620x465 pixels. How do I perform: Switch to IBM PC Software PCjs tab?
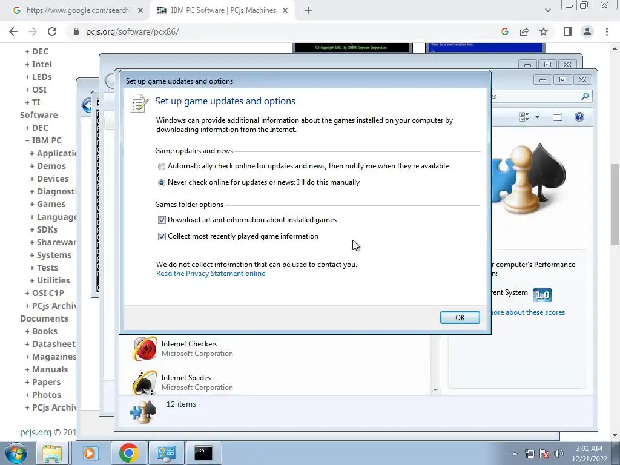[x=222, y=10]
